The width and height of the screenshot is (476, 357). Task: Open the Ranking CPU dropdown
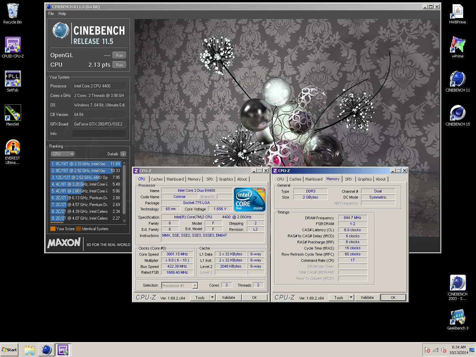coord(63,154)
